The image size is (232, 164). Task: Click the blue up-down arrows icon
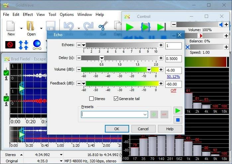point(23,45)
